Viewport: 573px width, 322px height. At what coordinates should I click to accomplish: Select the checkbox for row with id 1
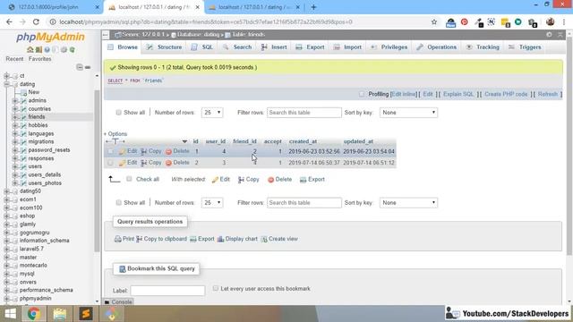coord(110,151)
